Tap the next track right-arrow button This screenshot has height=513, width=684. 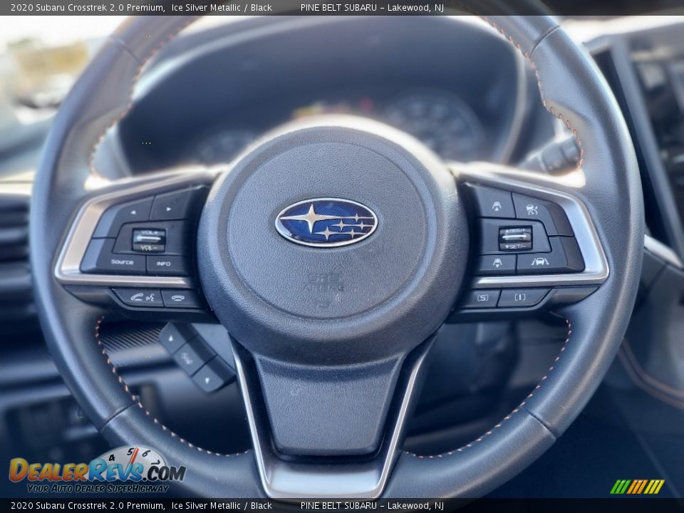pyautogui.click(x=172, y=206)
